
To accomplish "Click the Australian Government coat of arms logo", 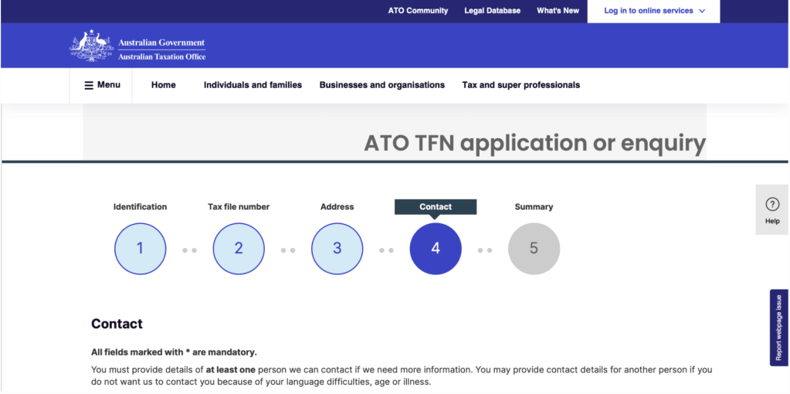I will pyautogui.click(x=91, y=46).
